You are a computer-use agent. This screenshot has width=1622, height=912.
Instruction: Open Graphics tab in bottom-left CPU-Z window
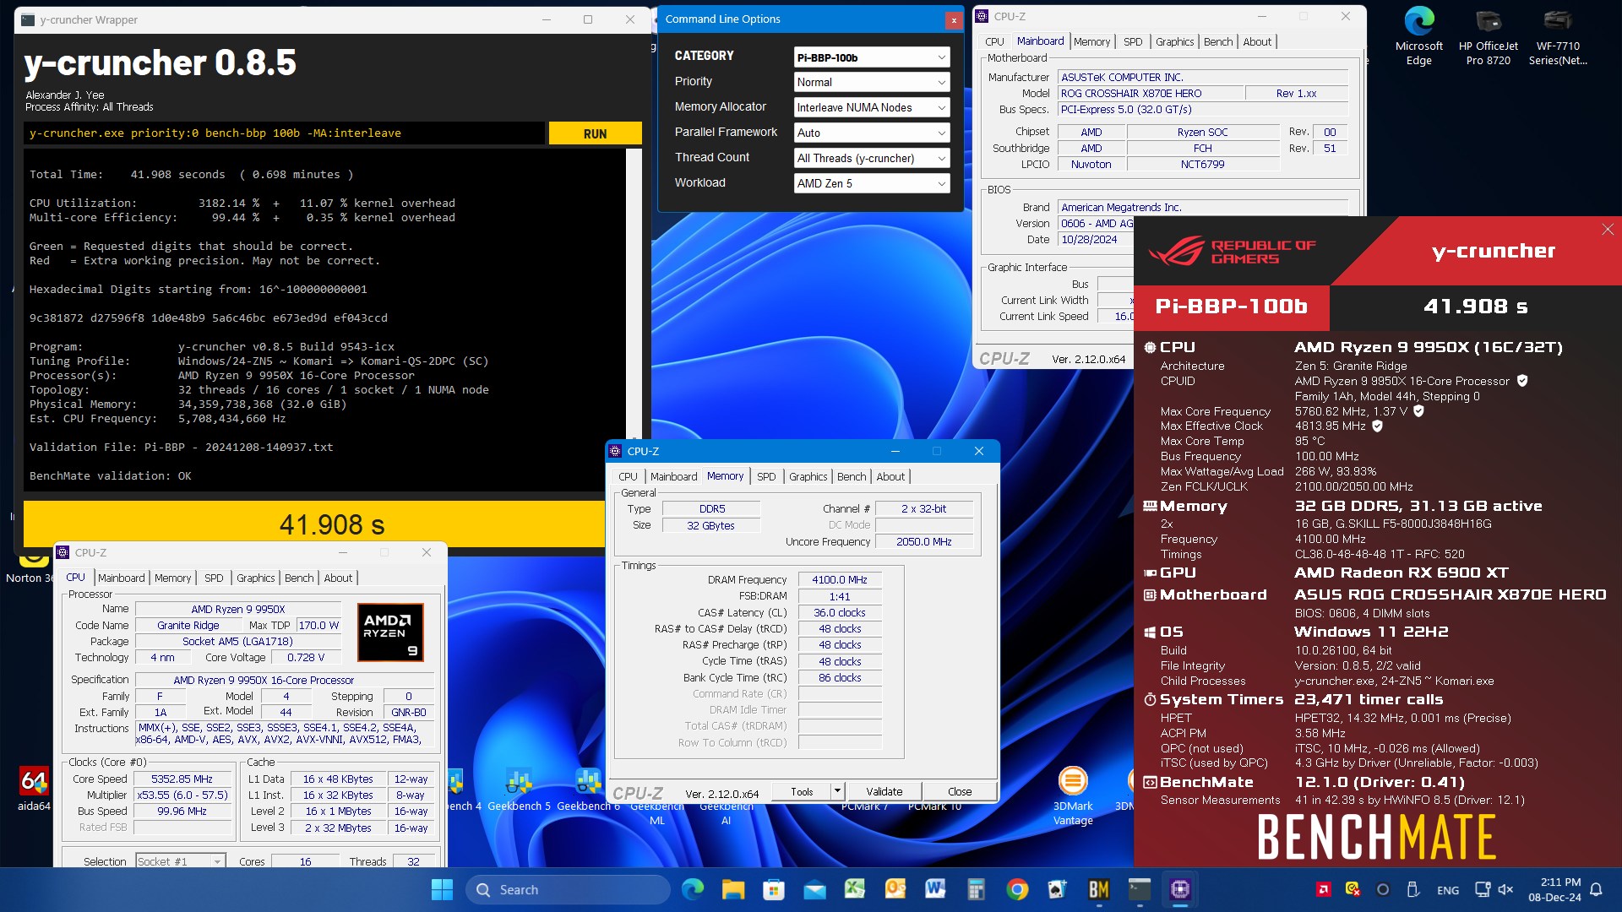(255, 578)
